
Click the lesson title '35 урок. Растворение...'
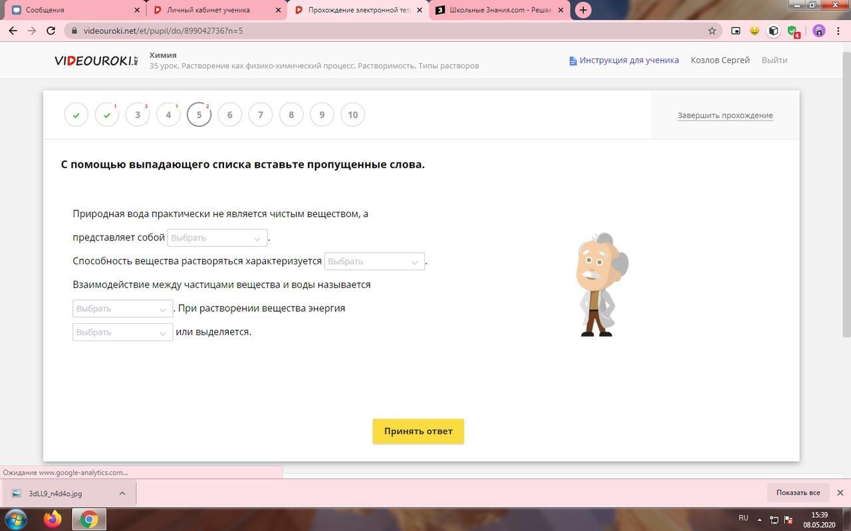314,66
